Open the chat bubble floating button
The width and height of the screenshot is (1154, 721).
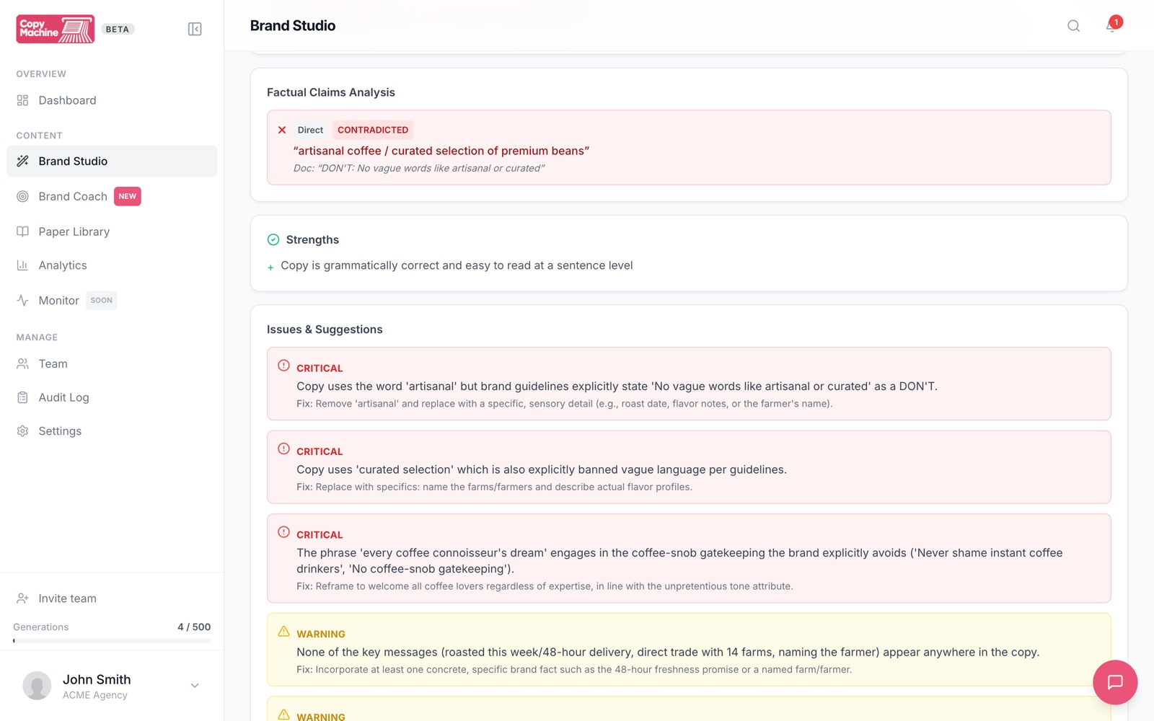[1115, 682]
